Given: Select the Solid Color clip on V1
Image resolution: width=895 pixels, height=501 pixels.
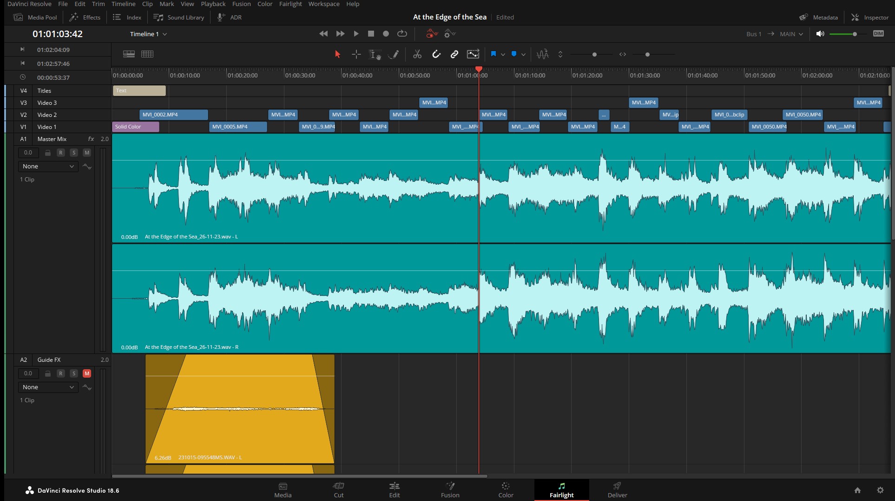Looking at the screenshot, I should 136,127.
